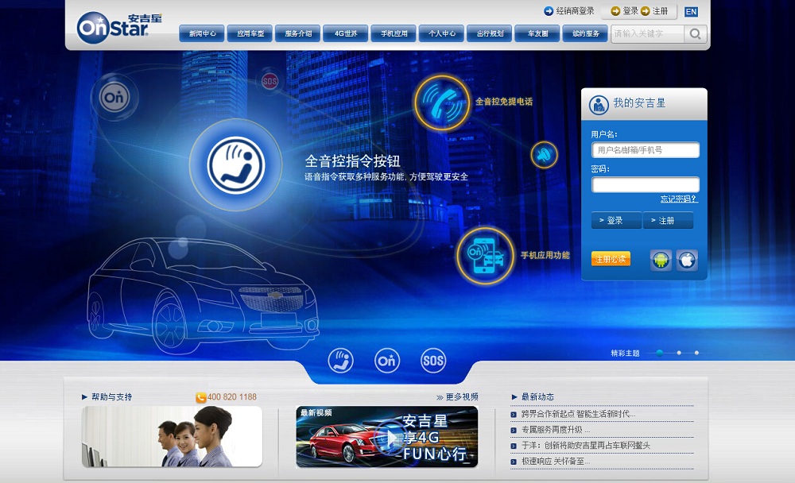Open news 专属服务再度升级
This screenshot has width=795, height=483.
click(556, 430)
